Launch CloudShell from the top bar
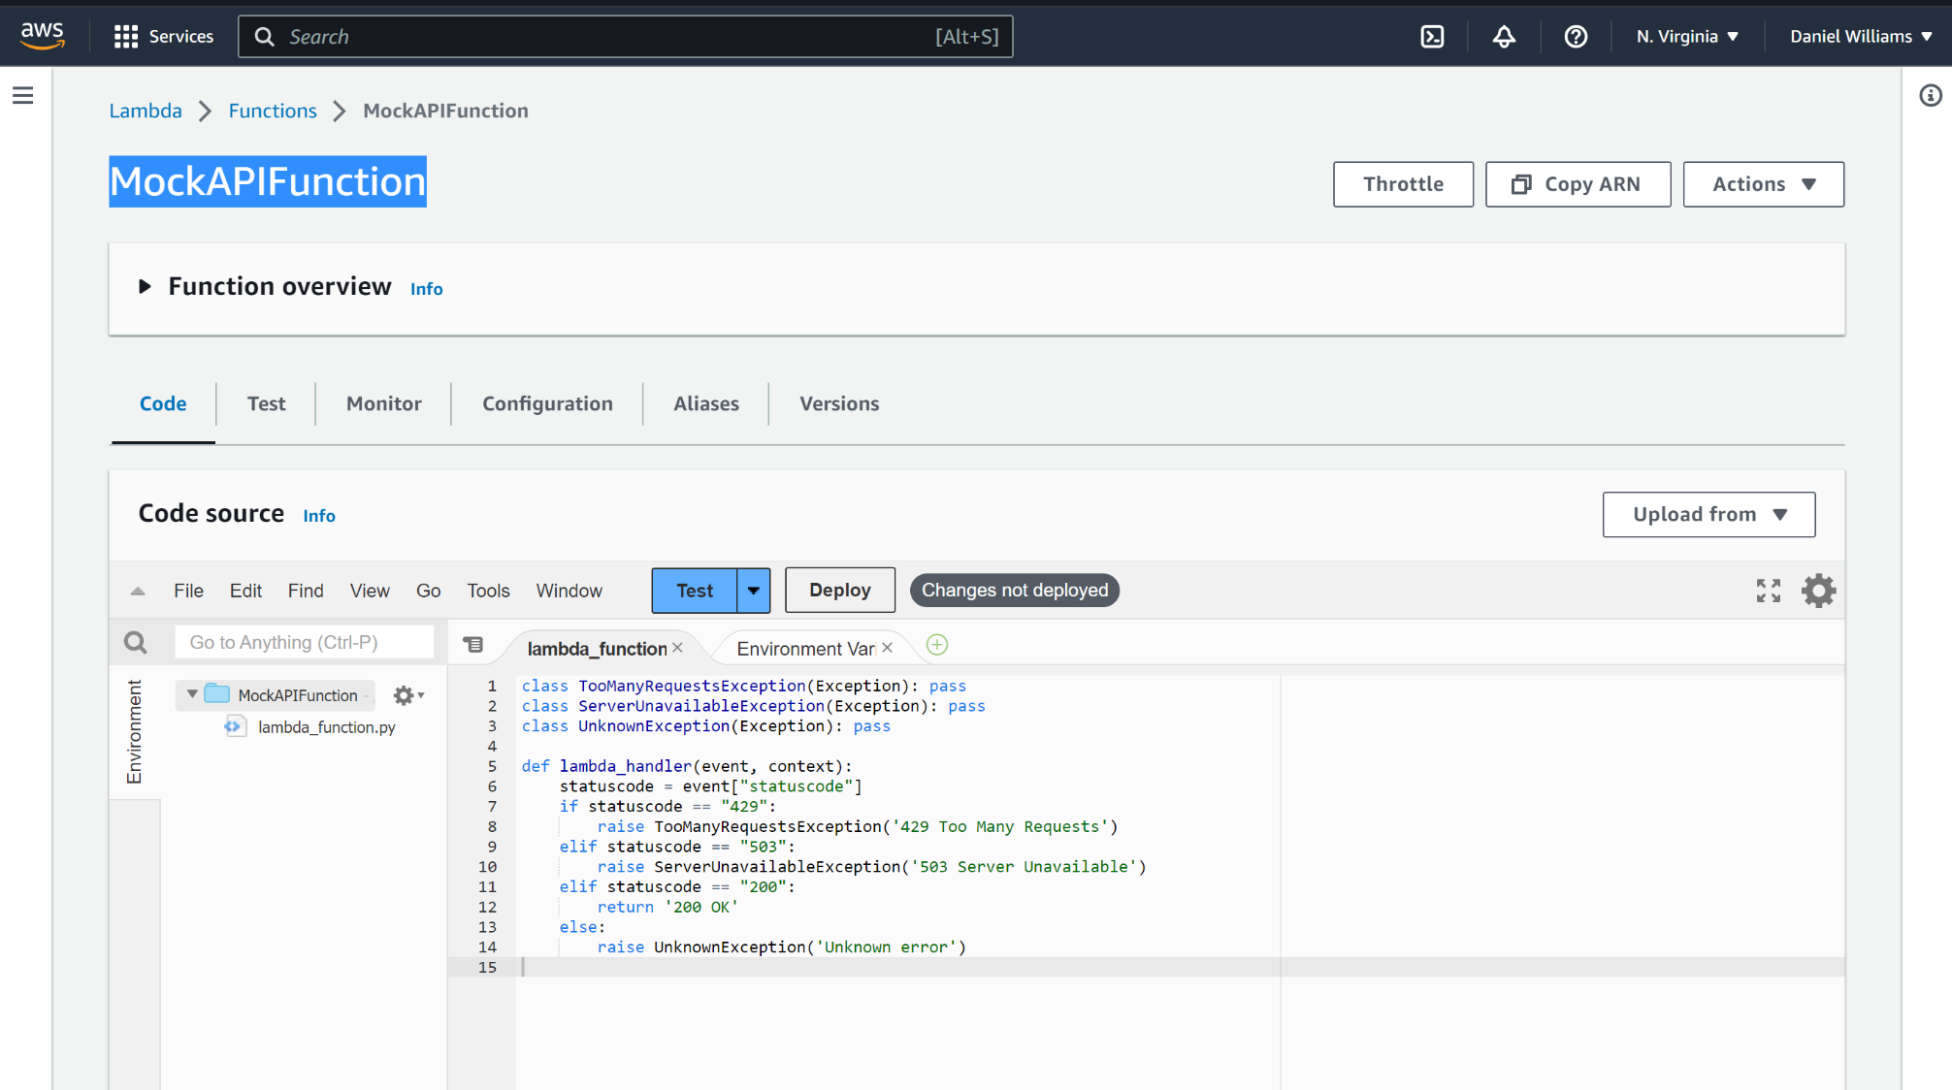The width and height of the screenshot is (1952, 1090). point(1432,36)
